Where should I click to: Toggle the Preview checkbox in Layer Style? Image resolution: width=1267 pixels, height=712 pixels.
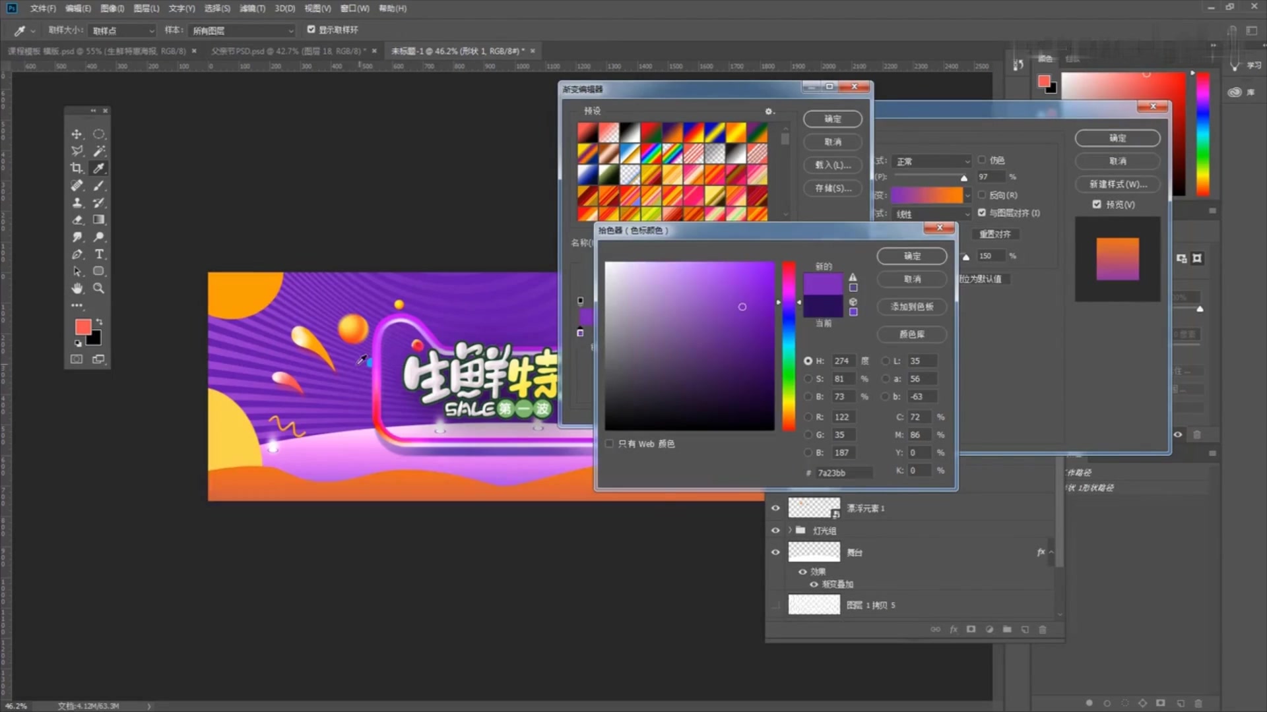1097,204
